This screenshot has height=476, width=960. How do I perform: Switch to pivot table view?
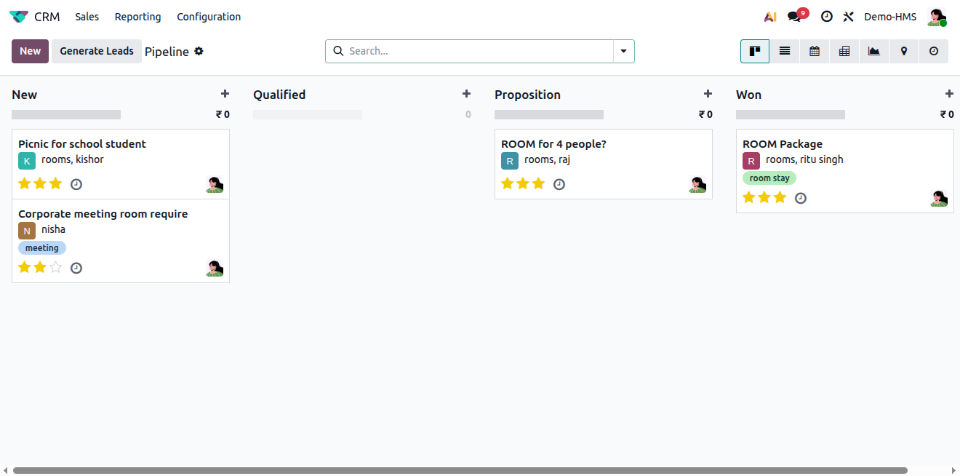pos(844,51)
